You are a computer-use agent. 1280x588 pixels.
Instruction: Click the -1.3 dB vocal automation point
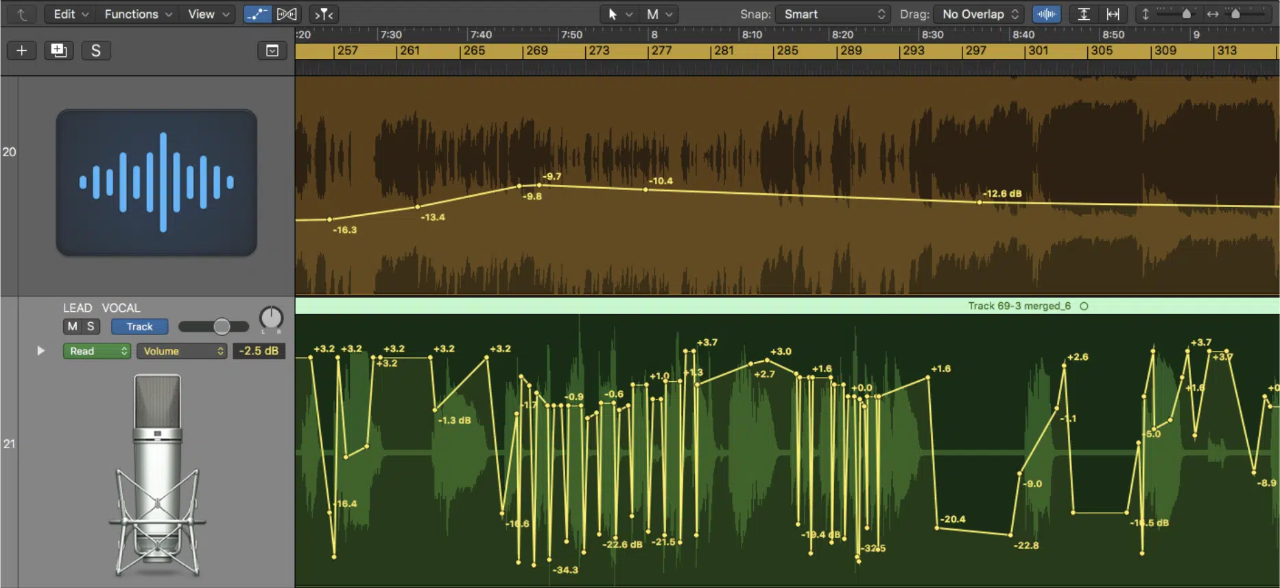pyautogui.click(x=436, y=410)
